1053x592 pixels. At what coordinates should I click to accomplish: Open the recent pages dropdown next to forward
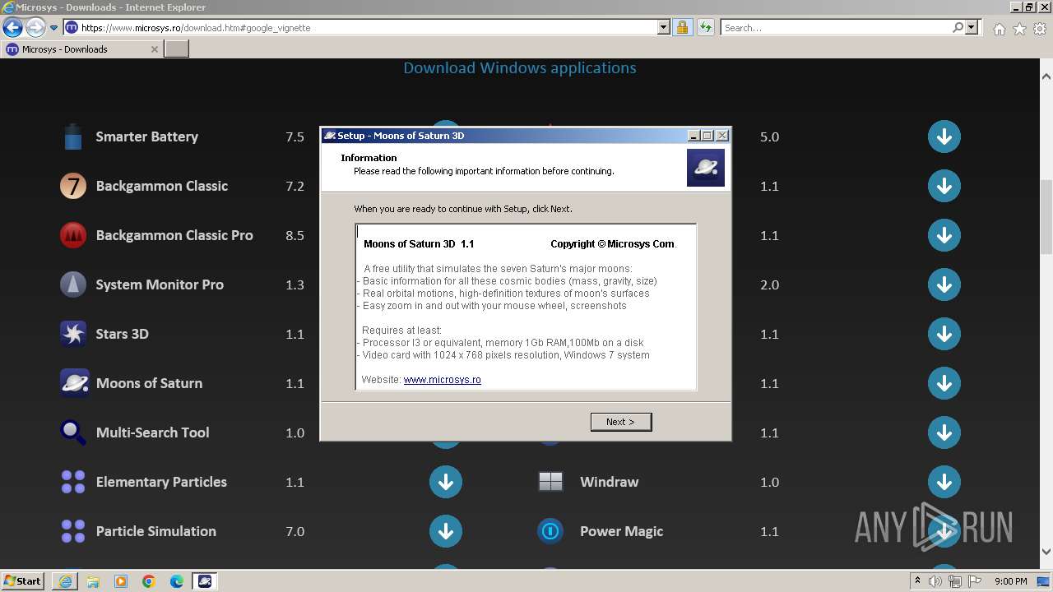54,27
